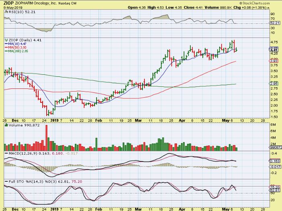Click the tallest red volume bar in late December

tap(46, 138)
